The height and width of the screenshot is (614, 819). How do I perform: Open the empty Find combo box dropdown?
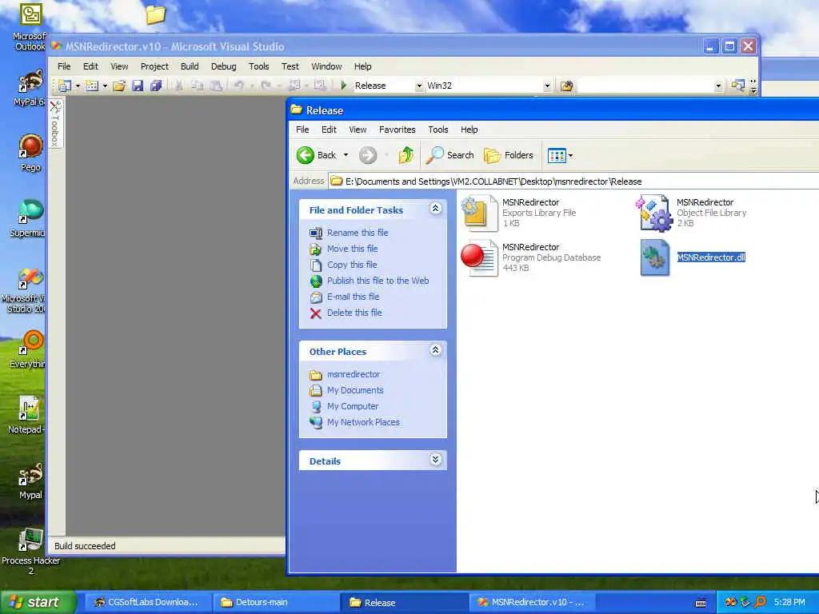point(718,86)
